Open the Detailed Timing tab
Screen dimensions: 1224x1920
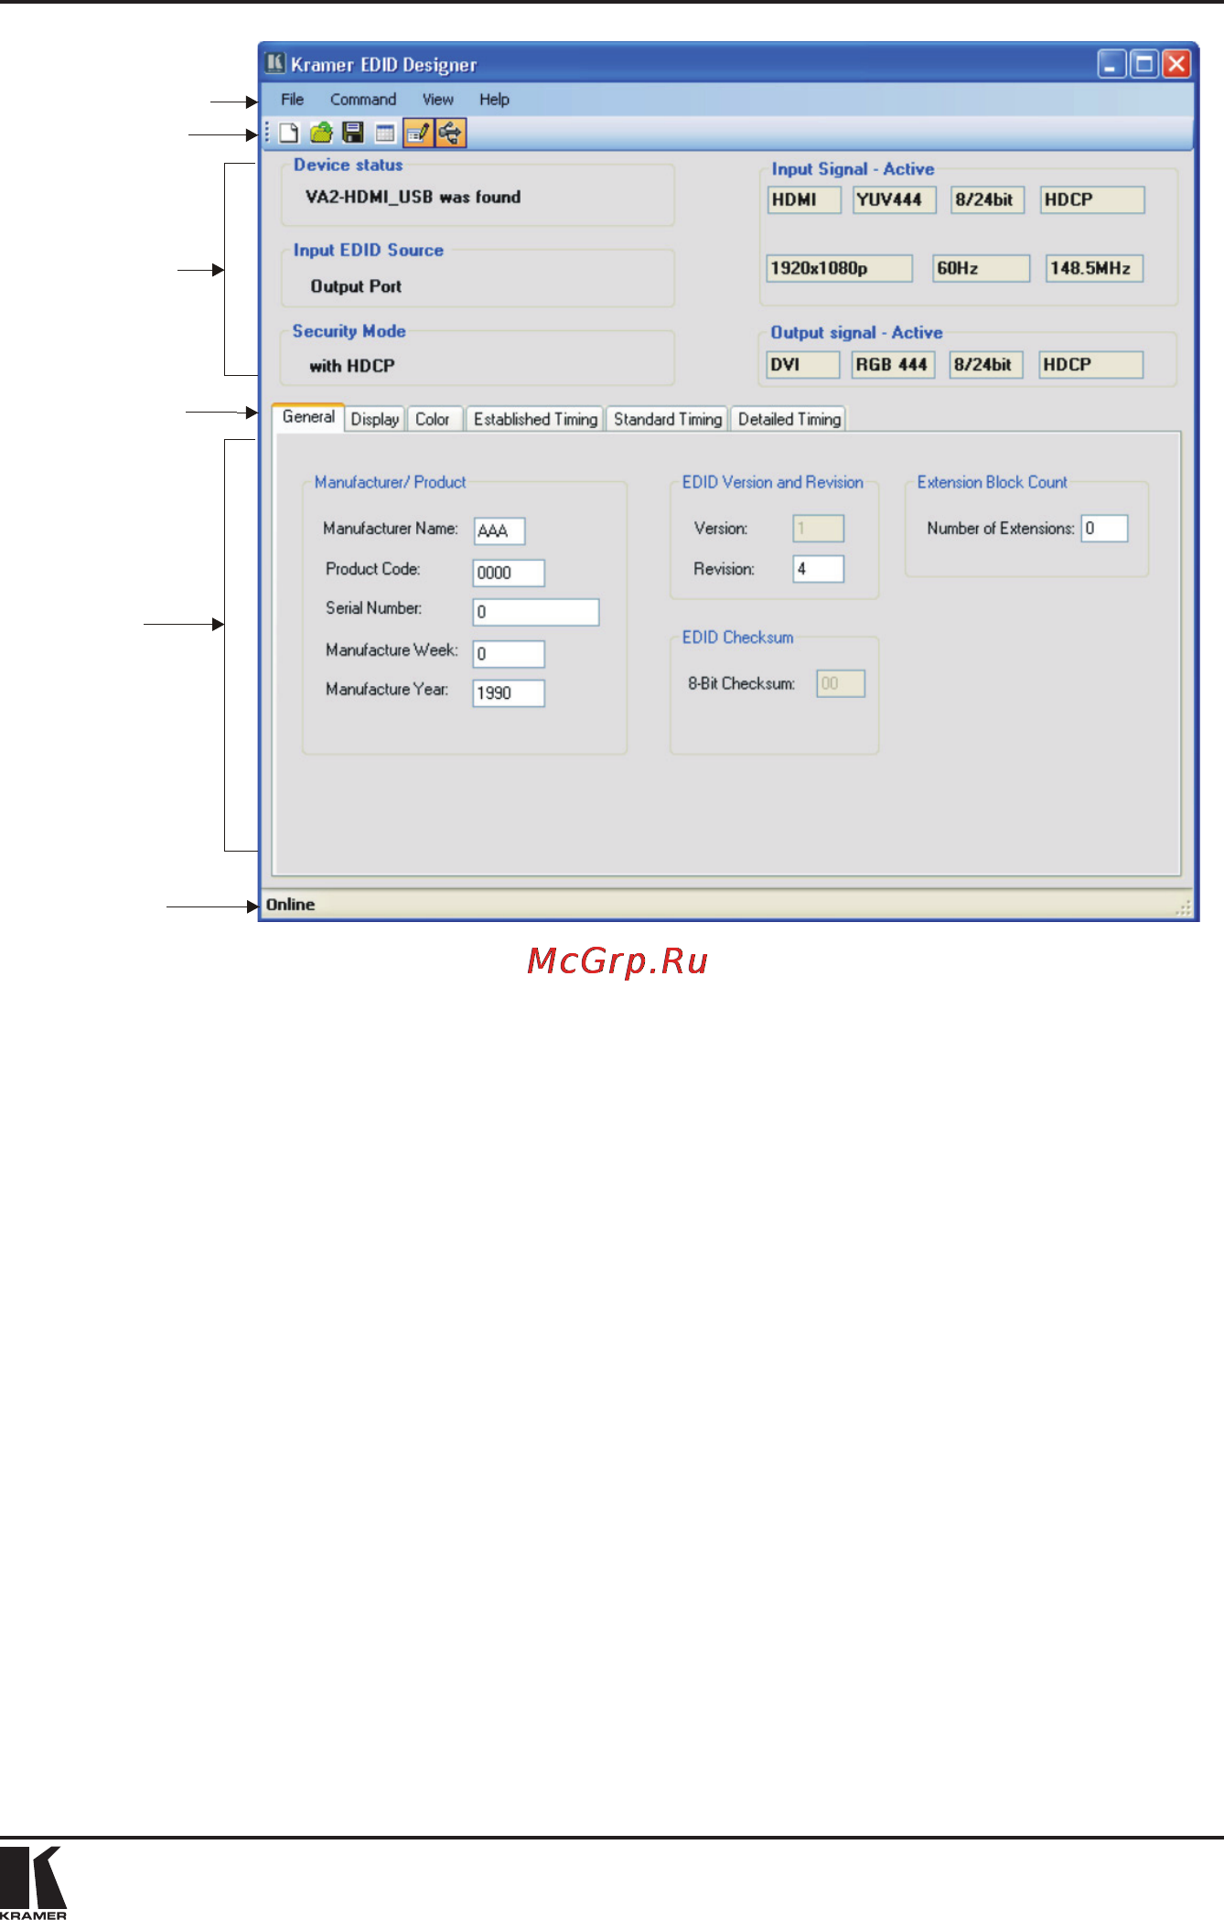789,419
